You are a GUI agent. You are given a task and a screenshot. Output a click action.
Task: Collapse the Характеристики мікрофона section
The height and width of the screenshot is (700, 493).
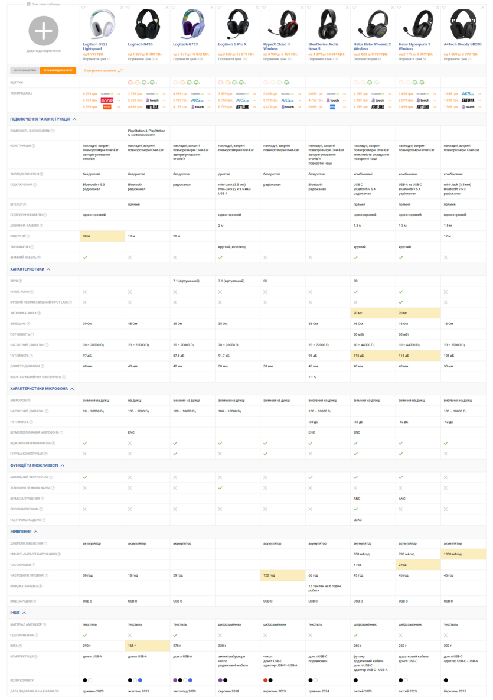[x=72, y=389]
